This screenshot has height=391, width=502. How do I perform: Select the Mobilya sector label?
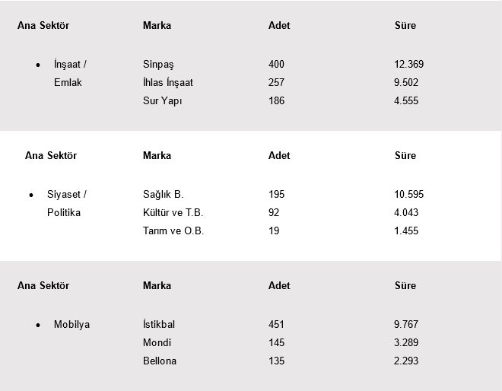[x=71, y=325]
